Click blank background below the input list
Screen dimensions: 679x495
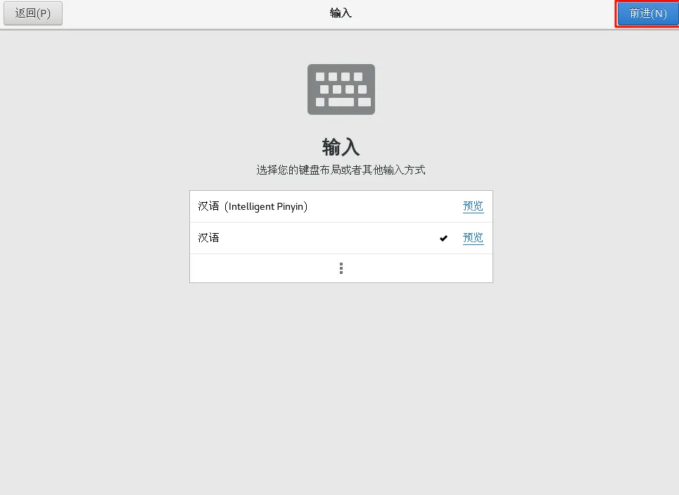pyautogui.click(x=341, y=382)
